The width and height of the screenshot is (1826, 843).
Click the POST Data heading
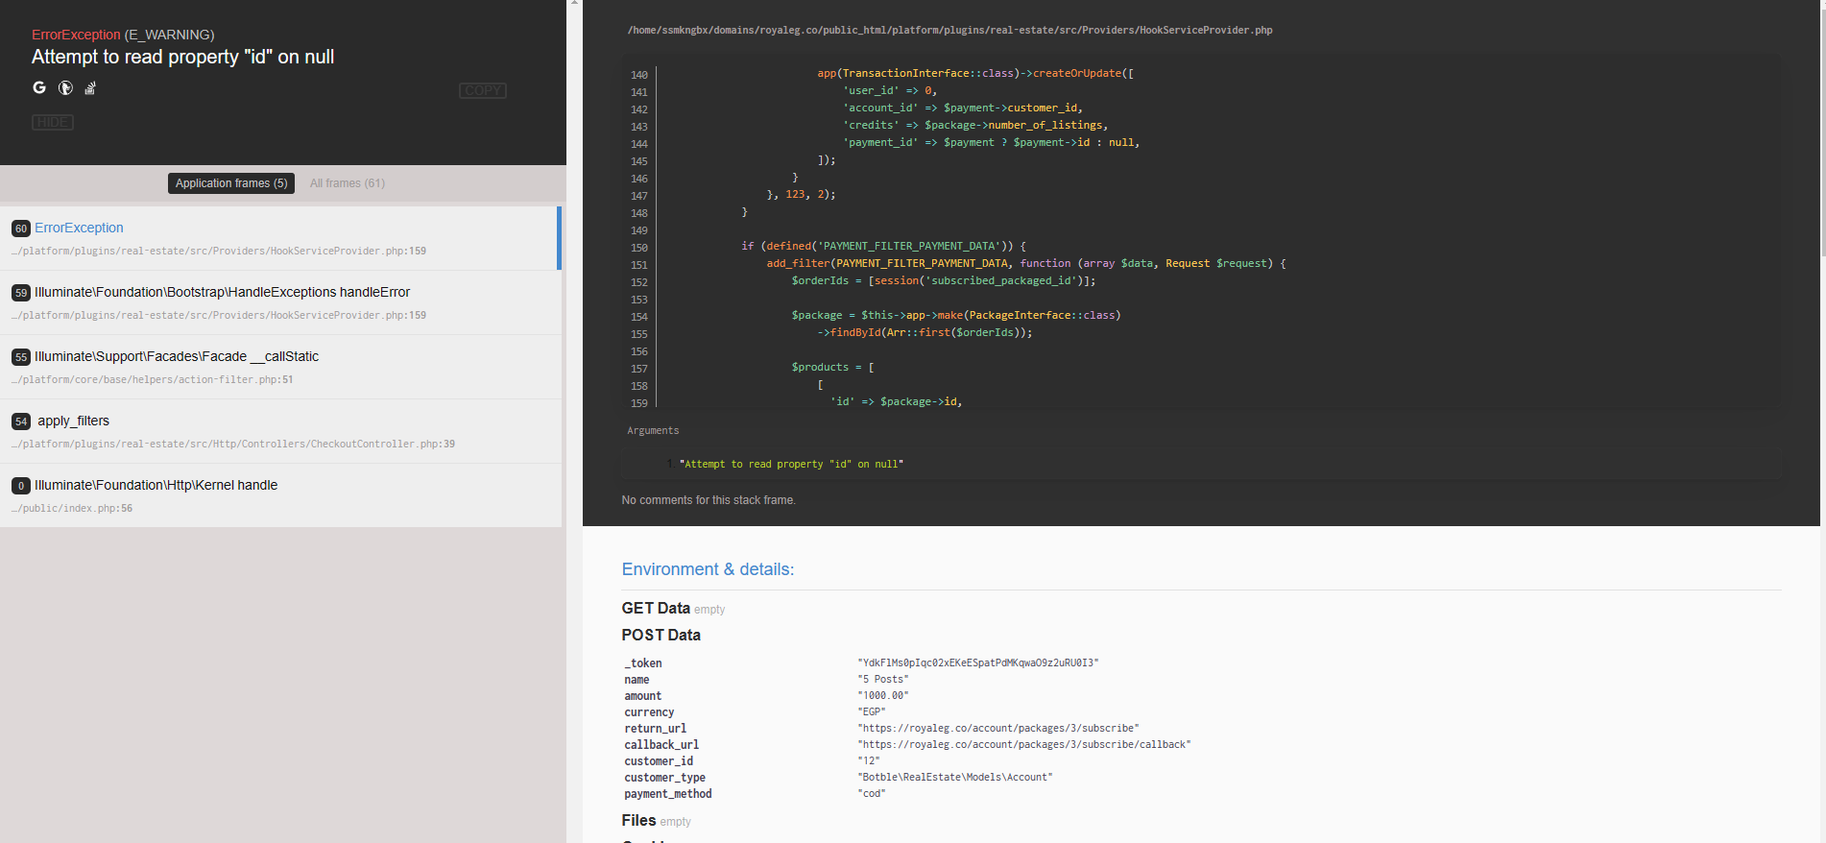(x=661, y=635)
